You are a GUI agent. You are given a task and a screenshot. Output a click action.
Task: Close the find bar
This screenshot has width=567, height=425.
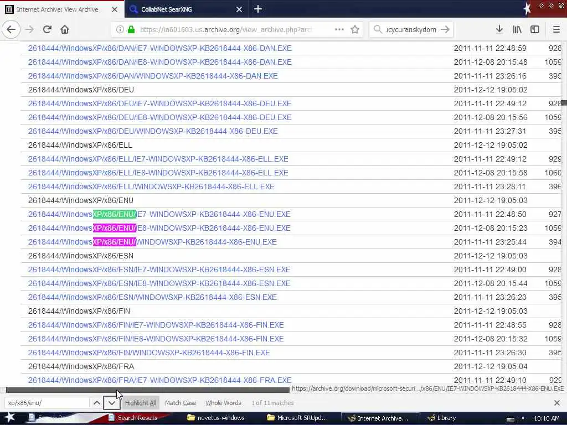pyautogui.click(x=556, y=403)
